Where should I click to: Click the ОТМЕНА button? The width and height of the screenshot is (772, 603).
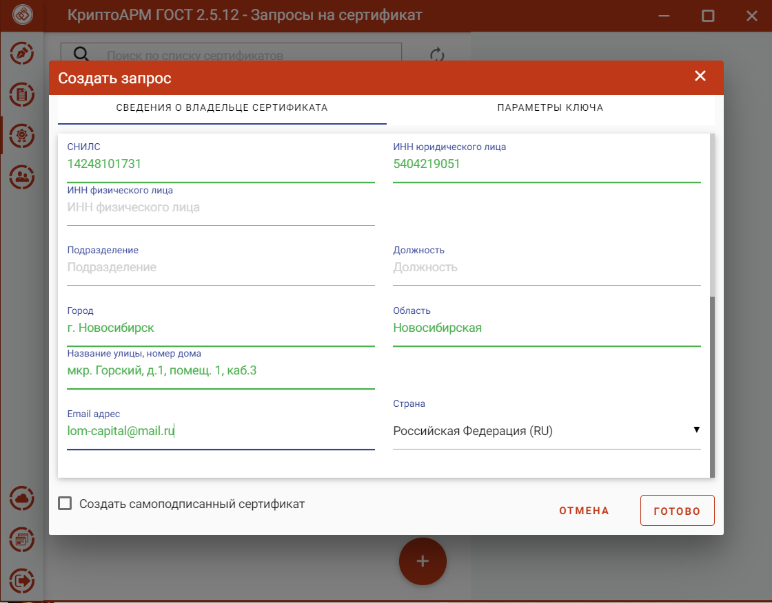tap(584, 511)
